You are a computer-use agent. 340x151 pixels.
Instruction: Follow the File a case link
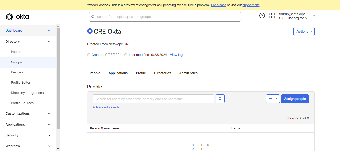pos(219,5)
